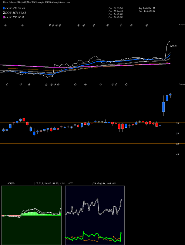The image size is (185, 245).
Task: Click the 'Pre O' open price value
Action: 116,8
